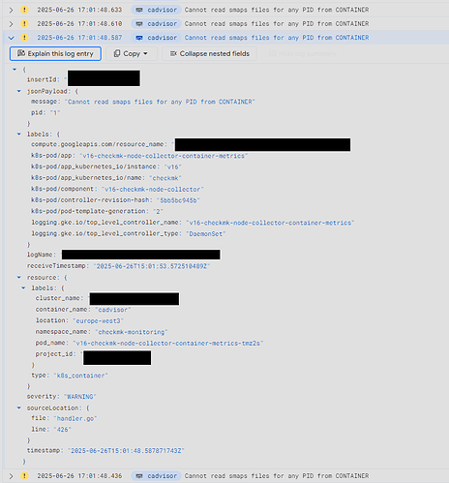This screenshot has width=449, height=483.
Task: Click Collapse nested fields button
Action: click(x=210, y=53)
